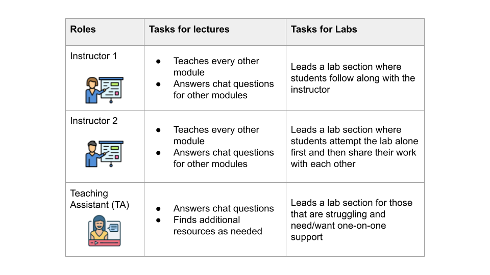Click Instructor 2's "Teaches every other module" bullet
Image resolution: width=490 pixels, height=275 pixels.
pos(216,135)
